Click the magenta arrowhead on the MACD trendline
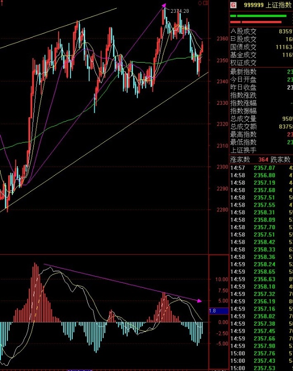The image size is (293, 371). 199,301
